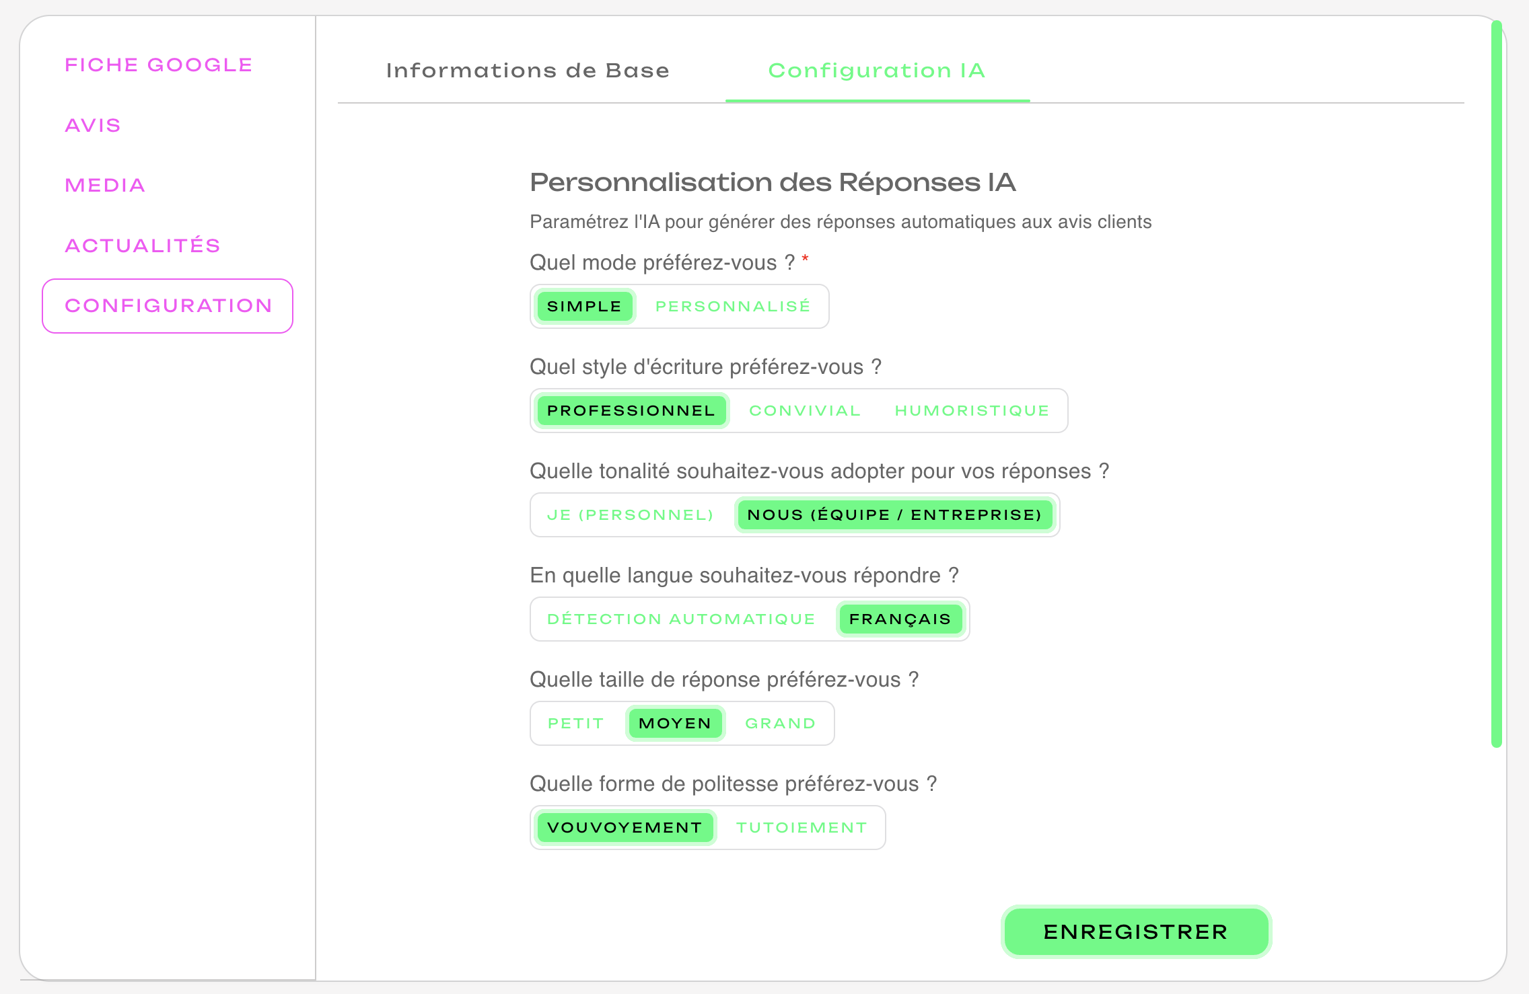
Task: Select the Grand response size
Action: (x=779, y=723)
